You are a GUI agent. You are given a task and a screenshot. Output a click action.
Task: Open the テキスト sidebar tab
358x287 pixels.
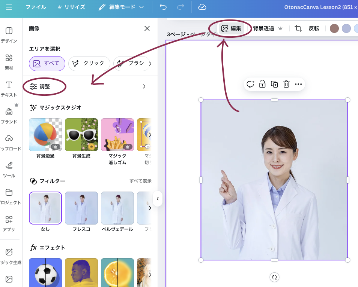pos(9,89)
